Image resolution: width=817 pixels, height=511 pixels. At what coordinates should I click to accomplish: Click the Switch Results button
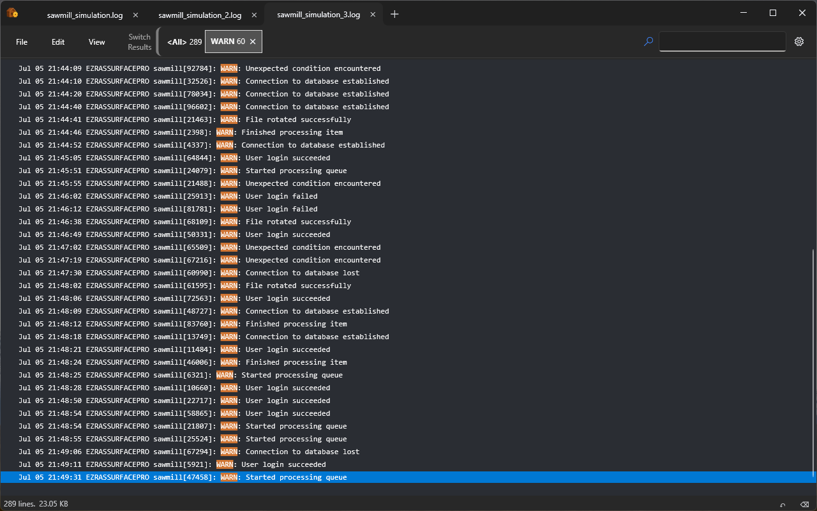point(140,42)
